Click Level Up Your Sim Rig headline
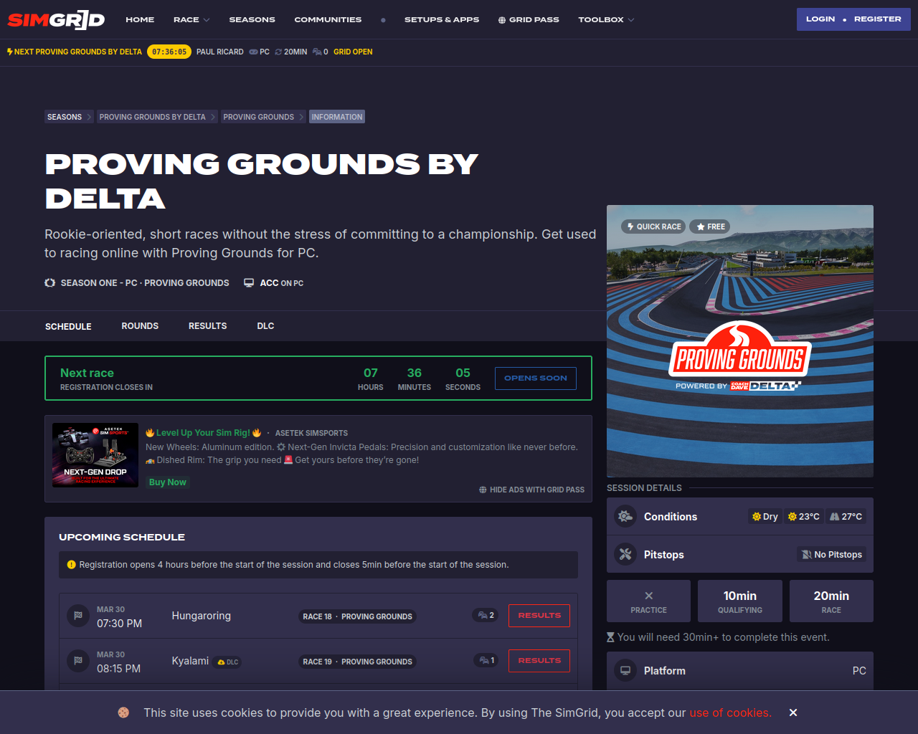918x734 pixels. click(204, 433)
